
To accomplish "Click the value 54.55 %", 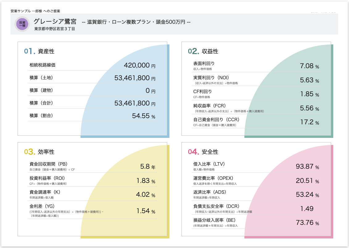I will pyautogui.click(x=143, y=116).
